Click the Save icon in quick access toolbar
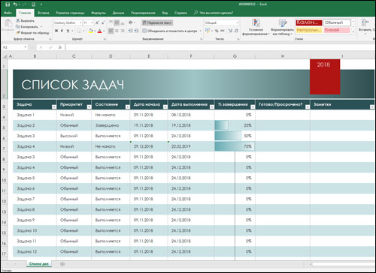376x273 pixels. pyautogui.click(x=8, y=4)
